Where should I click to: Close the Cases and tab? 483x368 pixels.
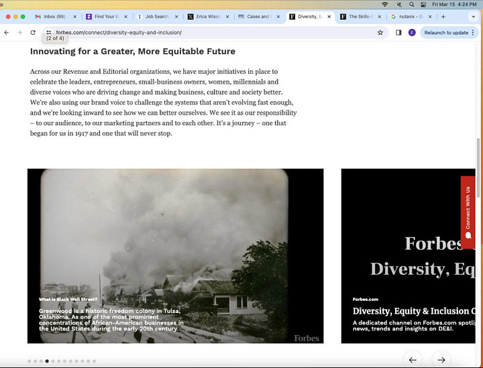click(278, 17)
